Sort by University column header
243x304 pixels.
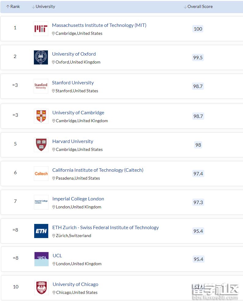click(43, 7)
